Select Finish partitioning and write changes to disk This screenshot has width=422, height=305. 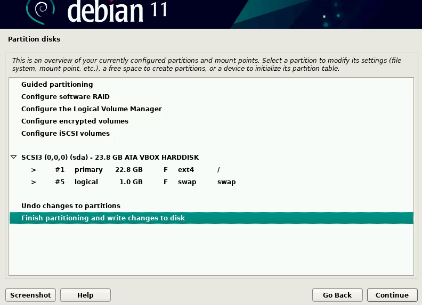[212, 218]
